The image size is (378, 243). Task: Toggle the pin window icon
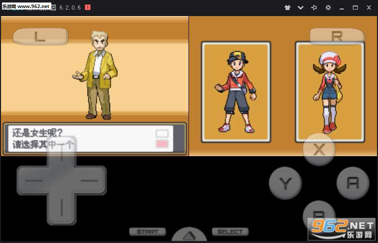(314, 8)
